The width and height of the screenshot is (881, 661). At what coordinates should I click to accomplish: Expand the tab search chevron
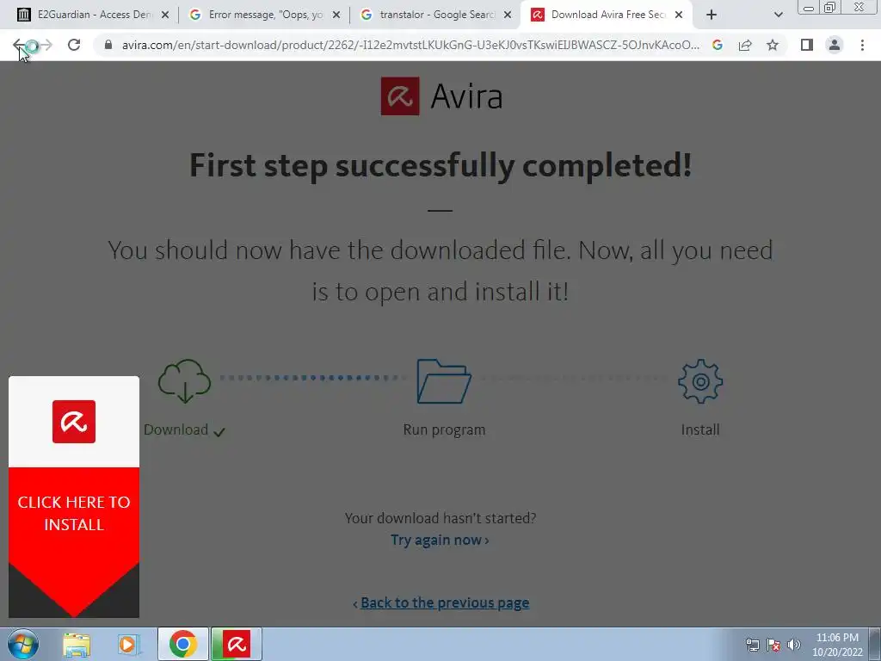[x=778, y=15]
